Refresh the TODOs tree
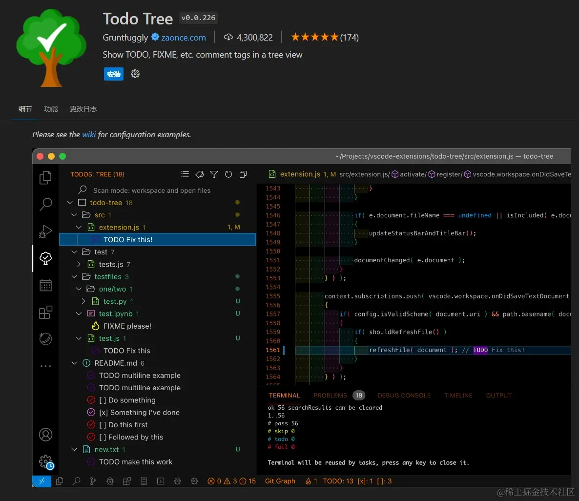579x501 pixels. (228, 174)
